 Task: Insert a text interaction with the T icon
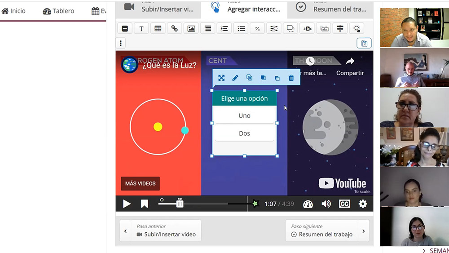point(141,29)
